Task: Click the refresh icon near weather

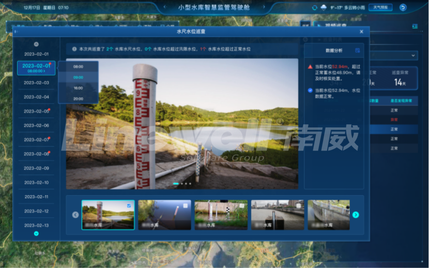Action: click(x=314, y=8)
